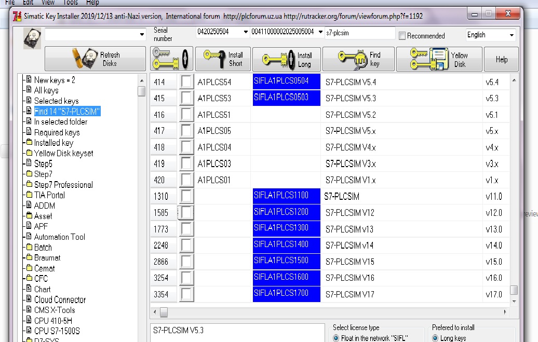Viewport: 538px width, 342px height.
Task: Select the Cemat tree item
Action: 44,268
